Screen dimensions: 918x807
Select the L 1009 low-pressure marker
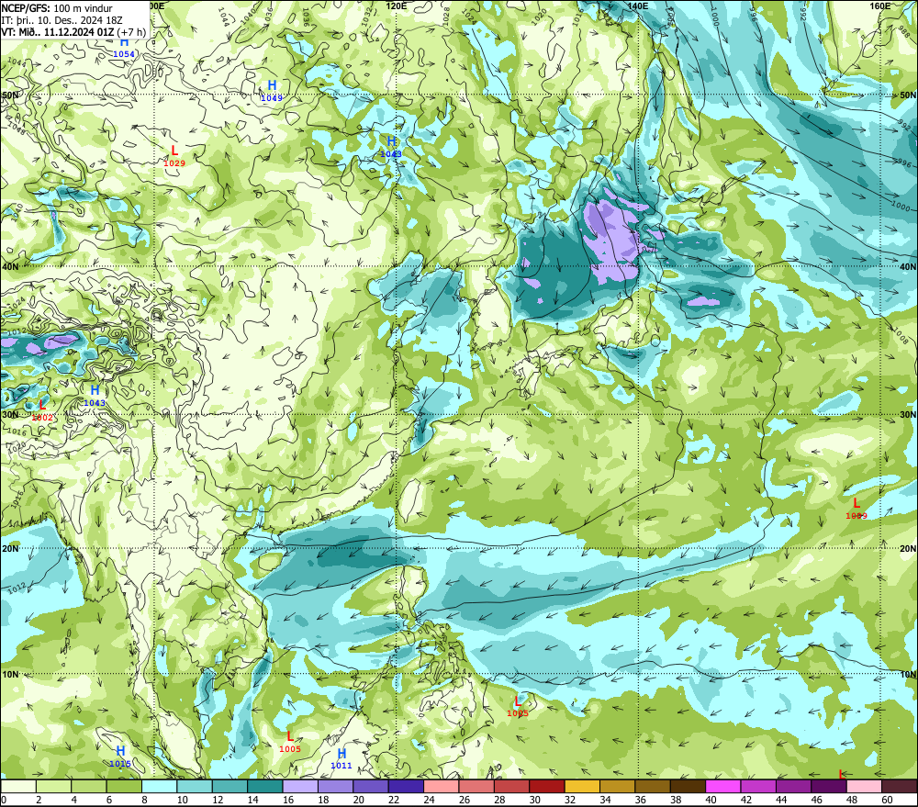856,509
